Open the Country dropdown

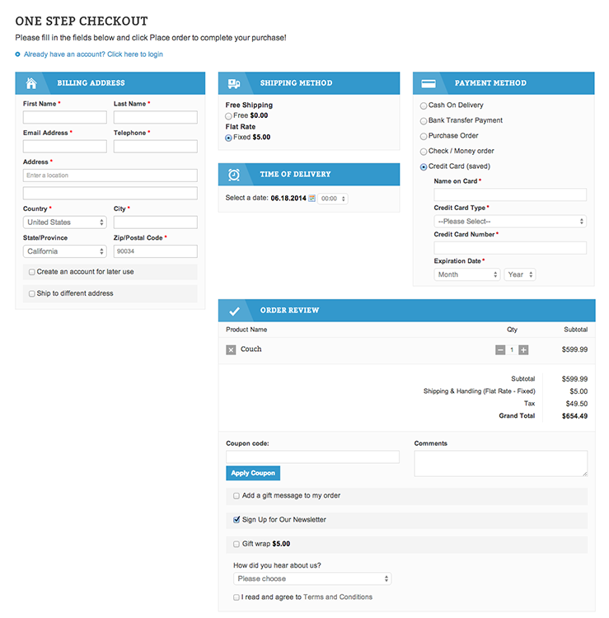click(x=65, y=222)
